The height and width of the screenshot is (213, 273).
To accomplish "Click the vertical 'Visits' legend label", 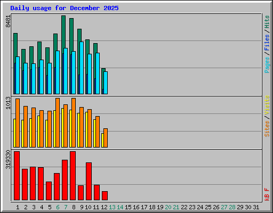I will 267,105.
